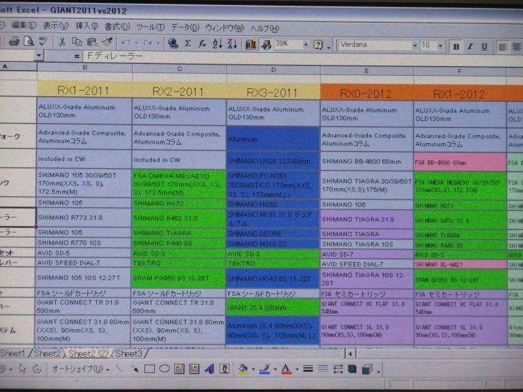
Task: Open the ツール(T) Tools menu
Action: coord(150,27)
